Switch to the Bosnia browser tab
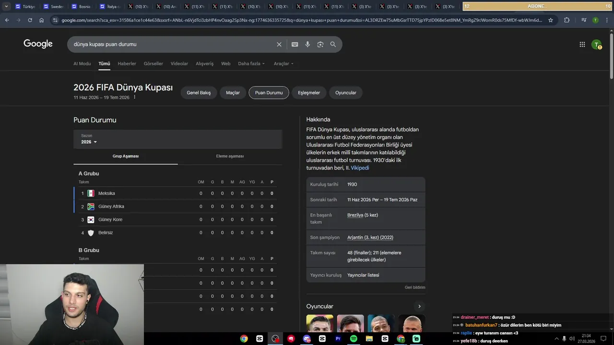Viewport: 614px width, 345px height. click(82, 6)
